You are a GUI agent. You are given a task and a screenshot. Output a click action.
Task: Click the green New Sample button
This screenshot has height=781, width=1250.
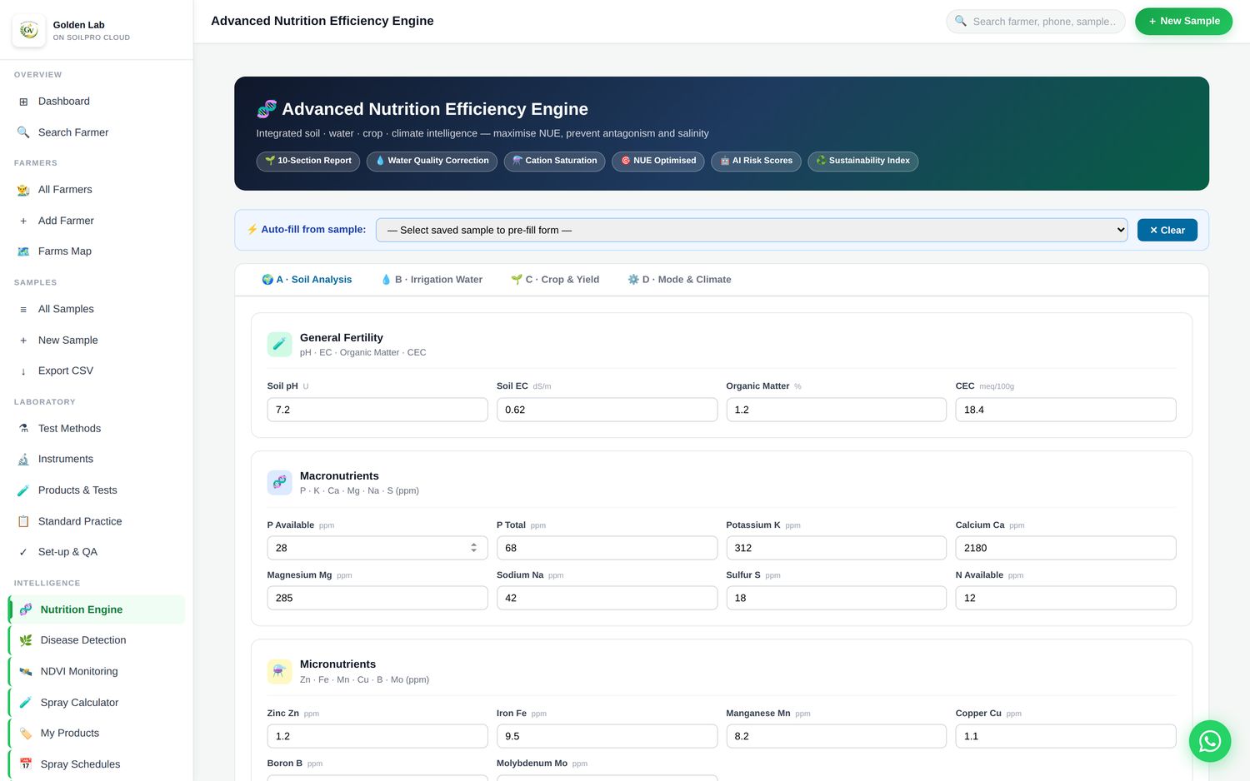click(x=1183, y=22)
